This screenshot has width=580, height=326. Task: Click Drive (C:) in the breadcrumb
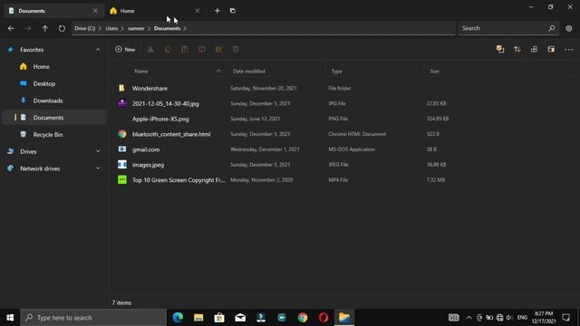(84, 28)
